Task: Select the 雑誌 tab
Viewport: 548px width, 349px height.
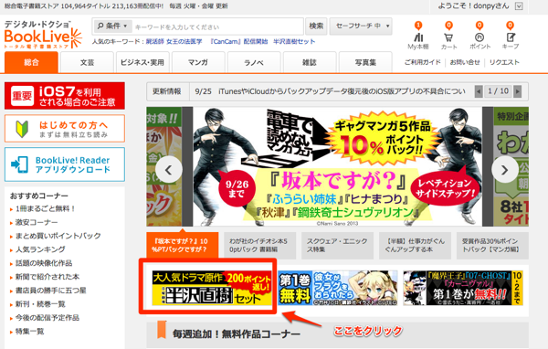Action: pyautogui.click(x=310, y=62)
